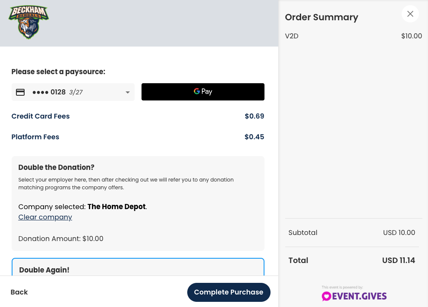Click the Subtotal USD 10.00 row

352,232
